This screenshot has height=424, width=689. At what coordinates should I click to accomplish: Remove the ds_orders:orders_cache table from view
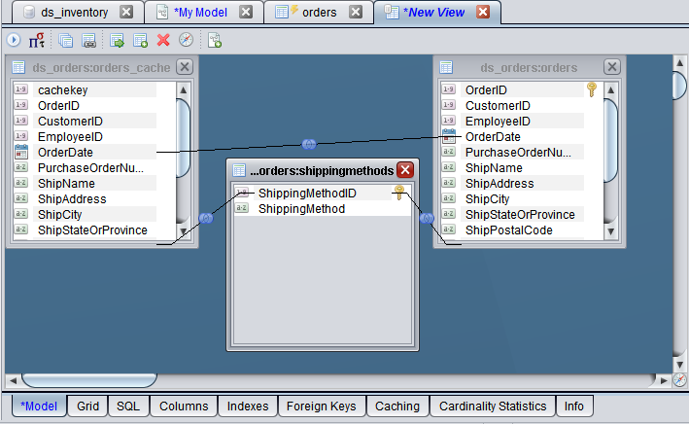(x=185, y=67)
